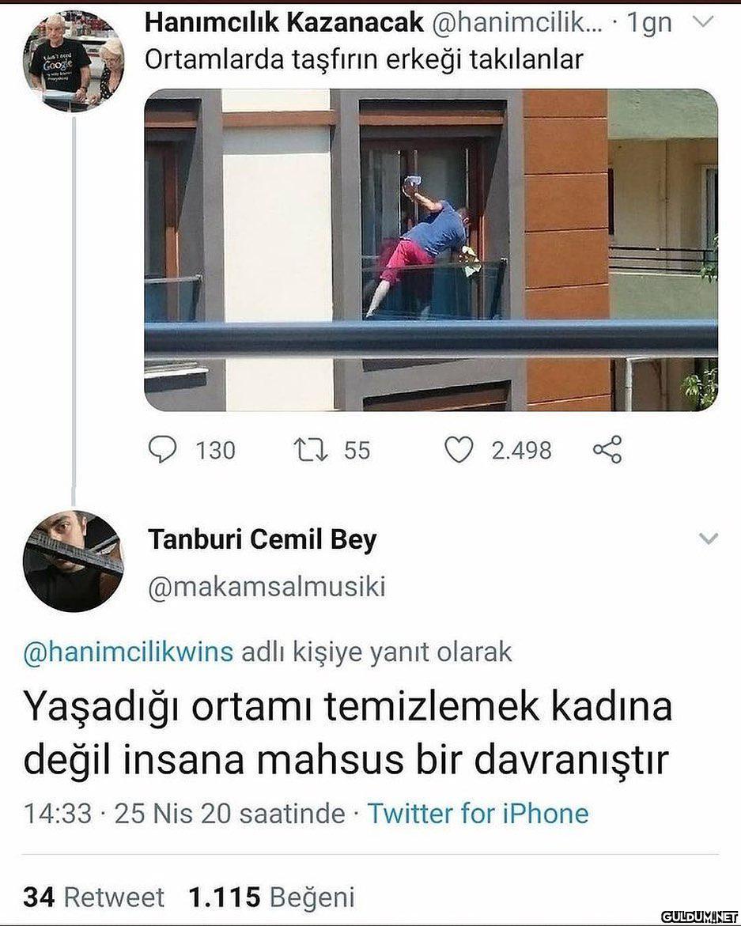Open the Tanburi Cemil Bey display name
Image resolution: width=741 pixels, height=926 pixels.
pos(262,539)
